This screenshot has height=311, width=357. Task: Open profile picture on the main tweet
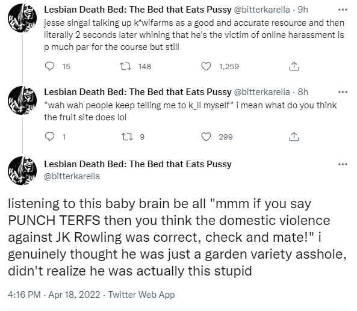[x=22, y=171]
